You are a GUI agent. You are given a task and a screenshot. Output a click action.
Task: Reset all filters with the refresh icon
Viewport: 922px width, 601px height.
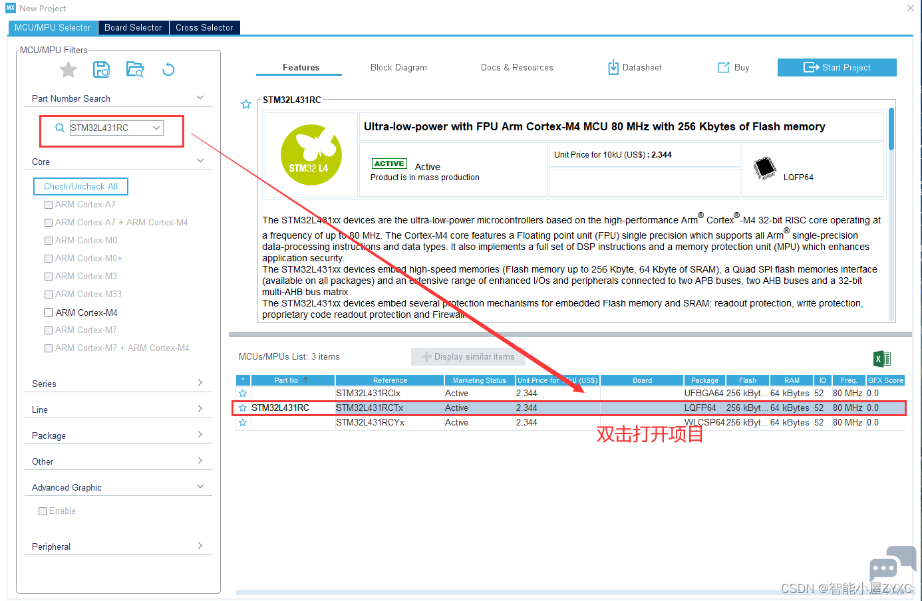coord(168,70)
